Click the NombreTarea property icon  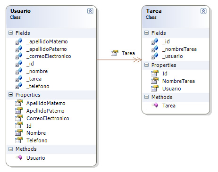pyautogui.click(x=155, y=81)
